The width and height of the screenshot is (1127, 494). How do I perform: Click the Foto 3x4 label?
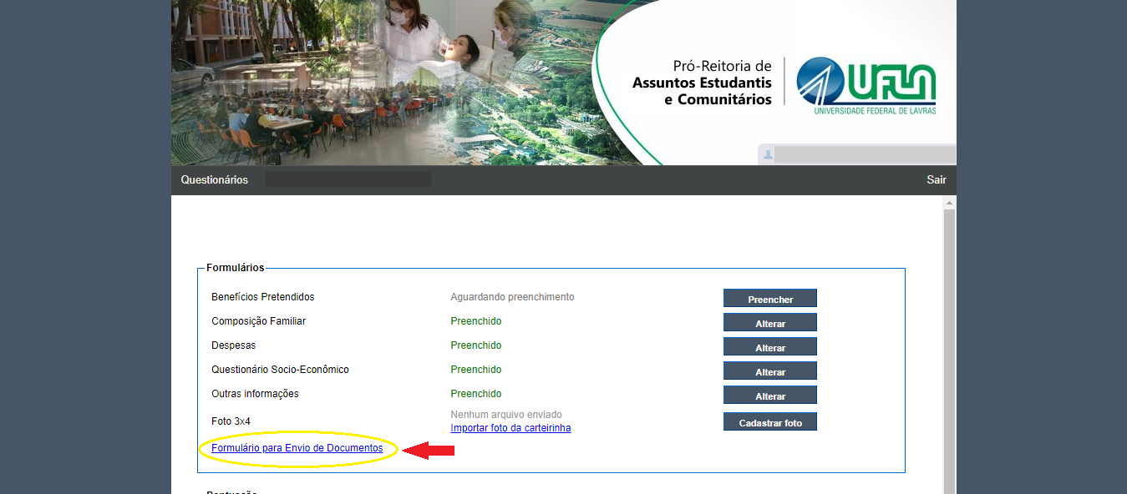tap(231, 421)
